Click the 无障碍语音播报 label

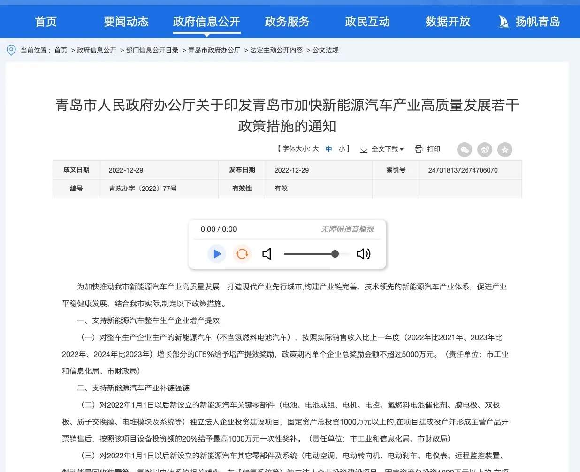coord(348,229)
